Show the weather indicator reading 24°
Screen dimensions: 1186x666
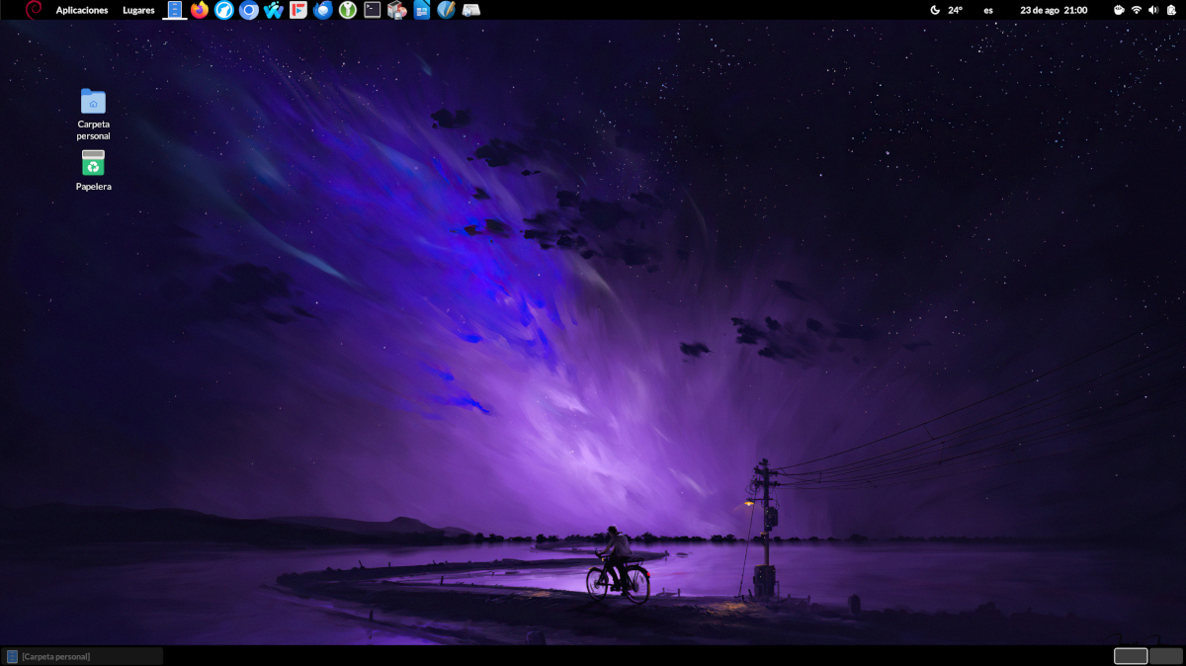pyautogui.click(x=947, y=10)
